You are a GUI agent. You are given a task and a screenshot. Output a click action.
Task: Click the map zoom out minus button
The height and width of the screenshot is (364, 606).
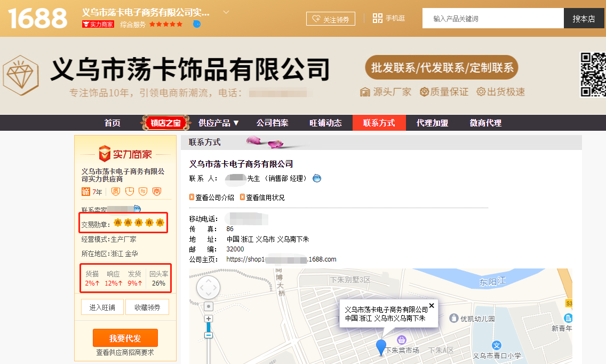click(209, 335)
